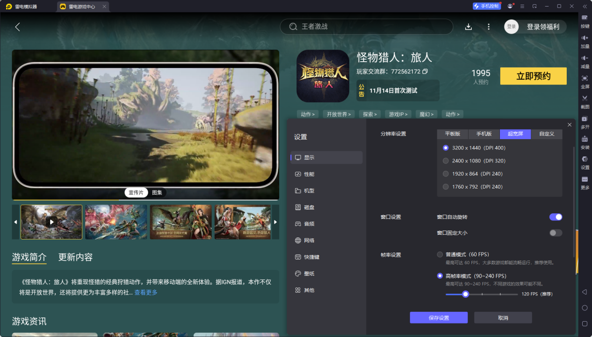Play the first thumbnail video

(51, 222)
